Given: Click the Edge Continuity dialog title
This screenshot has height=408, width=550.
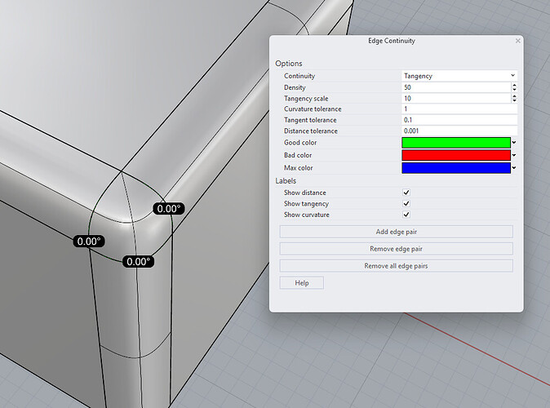Looking at the screenshot, I should 392,41.
